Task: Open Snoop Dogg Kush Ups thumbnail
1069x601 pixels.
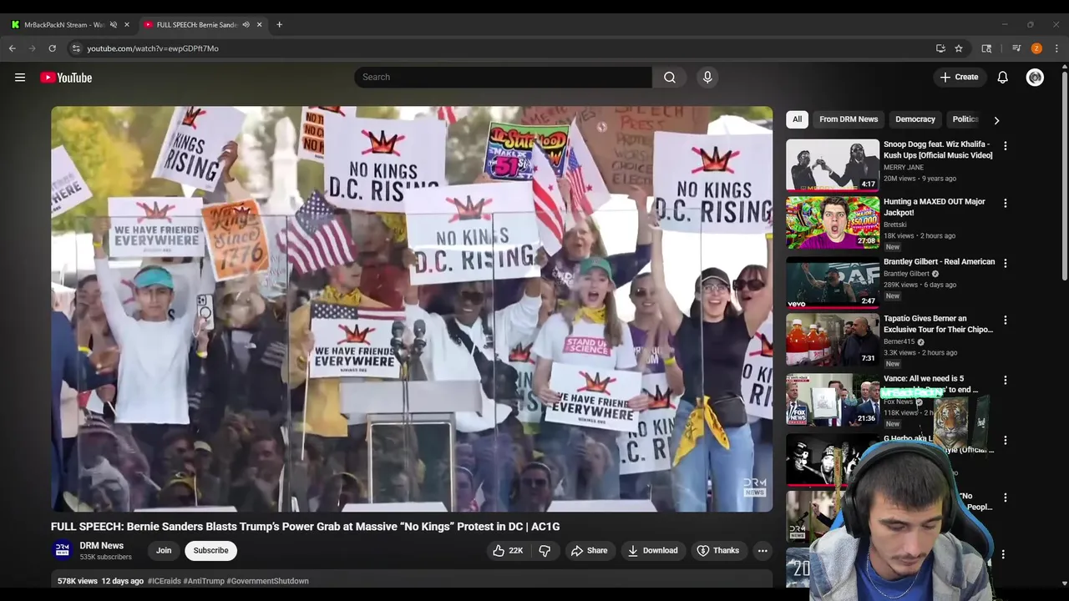Action: pos(833,165)
